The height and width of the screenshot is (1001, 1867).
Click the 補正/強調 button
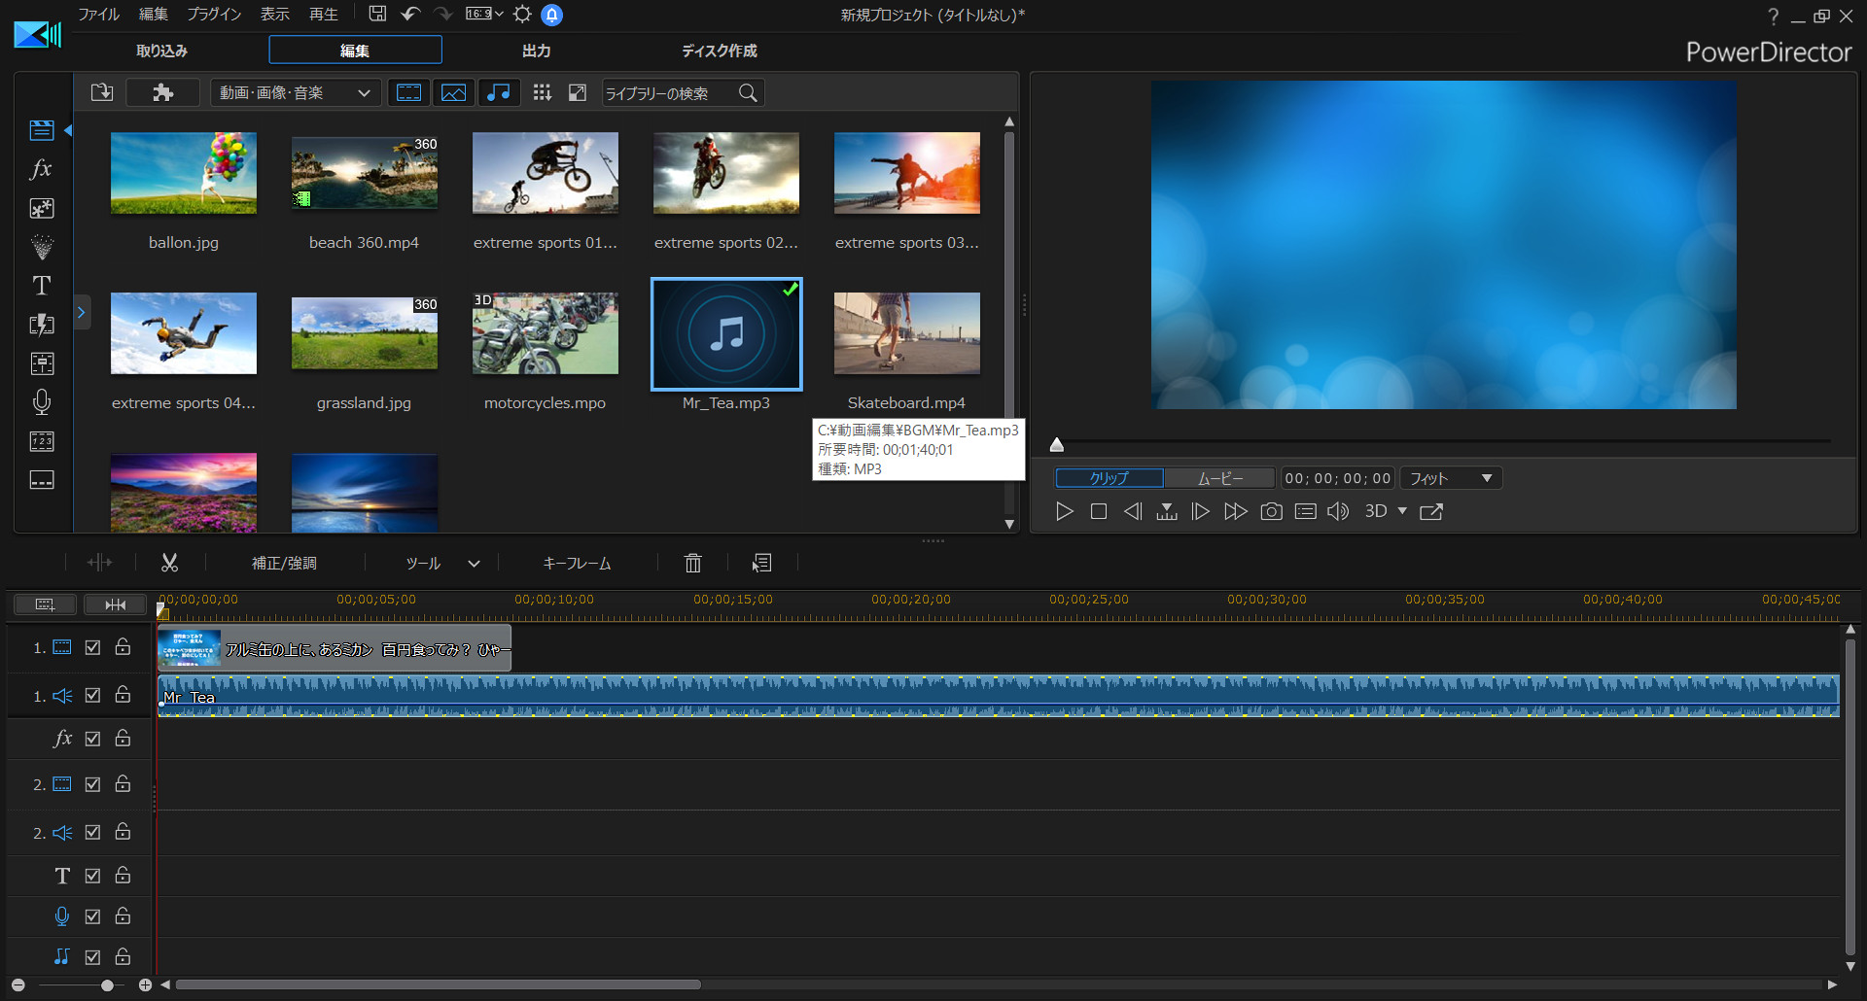pyautogui.click(x=284, y=563)
